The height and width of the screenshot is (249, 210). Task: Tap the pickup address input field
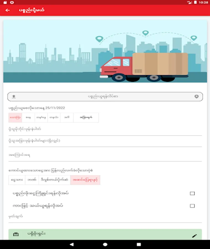tap(105, 97)
